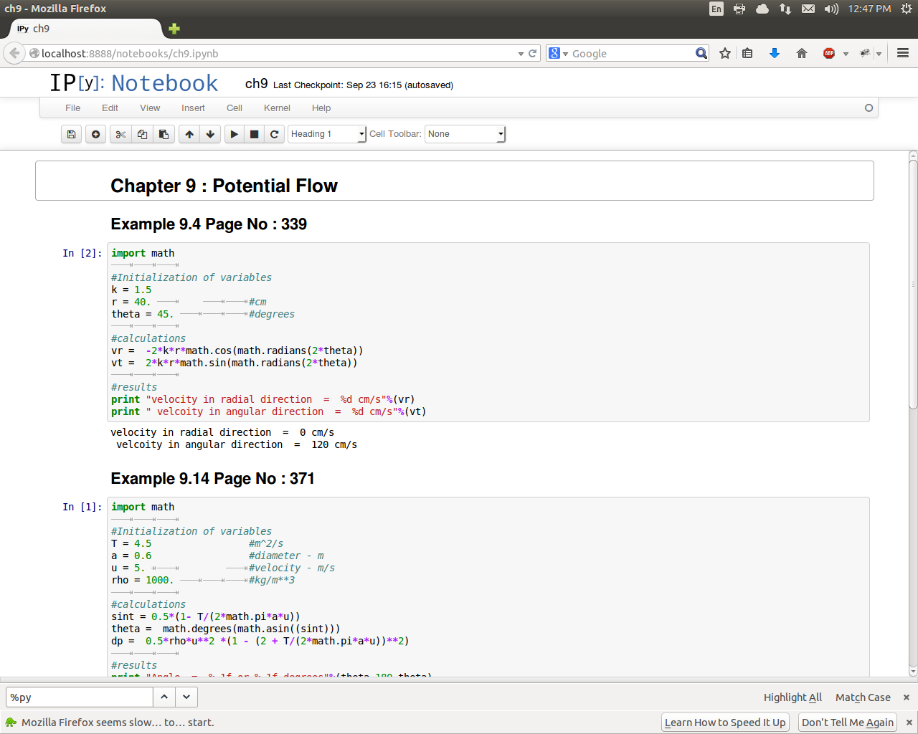Insert a cell below using the plus icon
Image resolution: width=918 pixels, height=734 pixels.
point(95,134)
